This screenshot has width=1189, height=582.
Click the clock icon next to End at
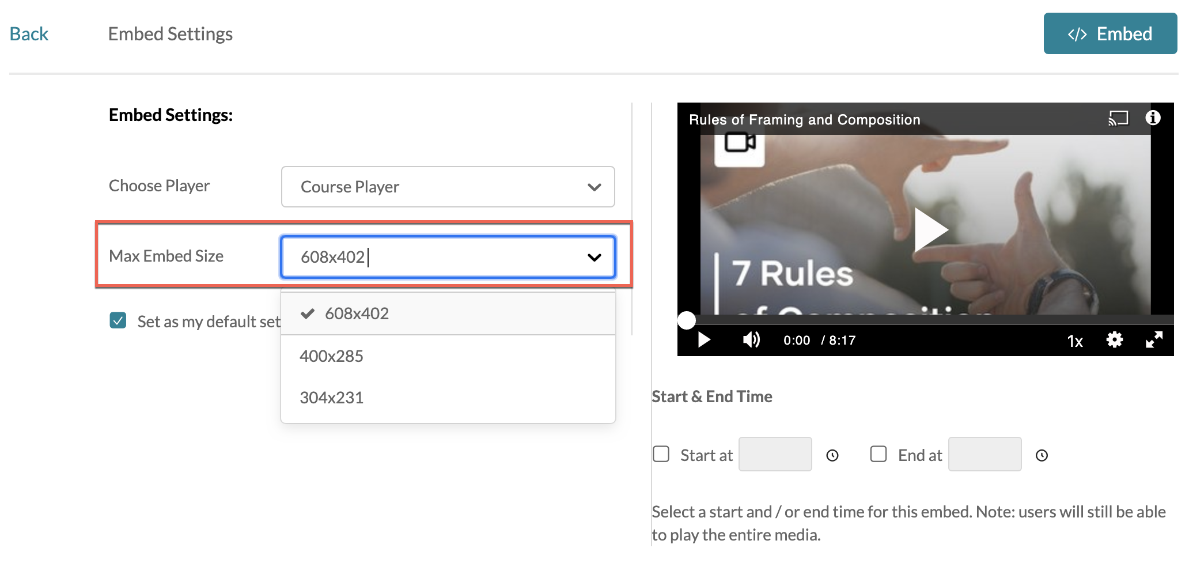click(x=1042, y=456)
